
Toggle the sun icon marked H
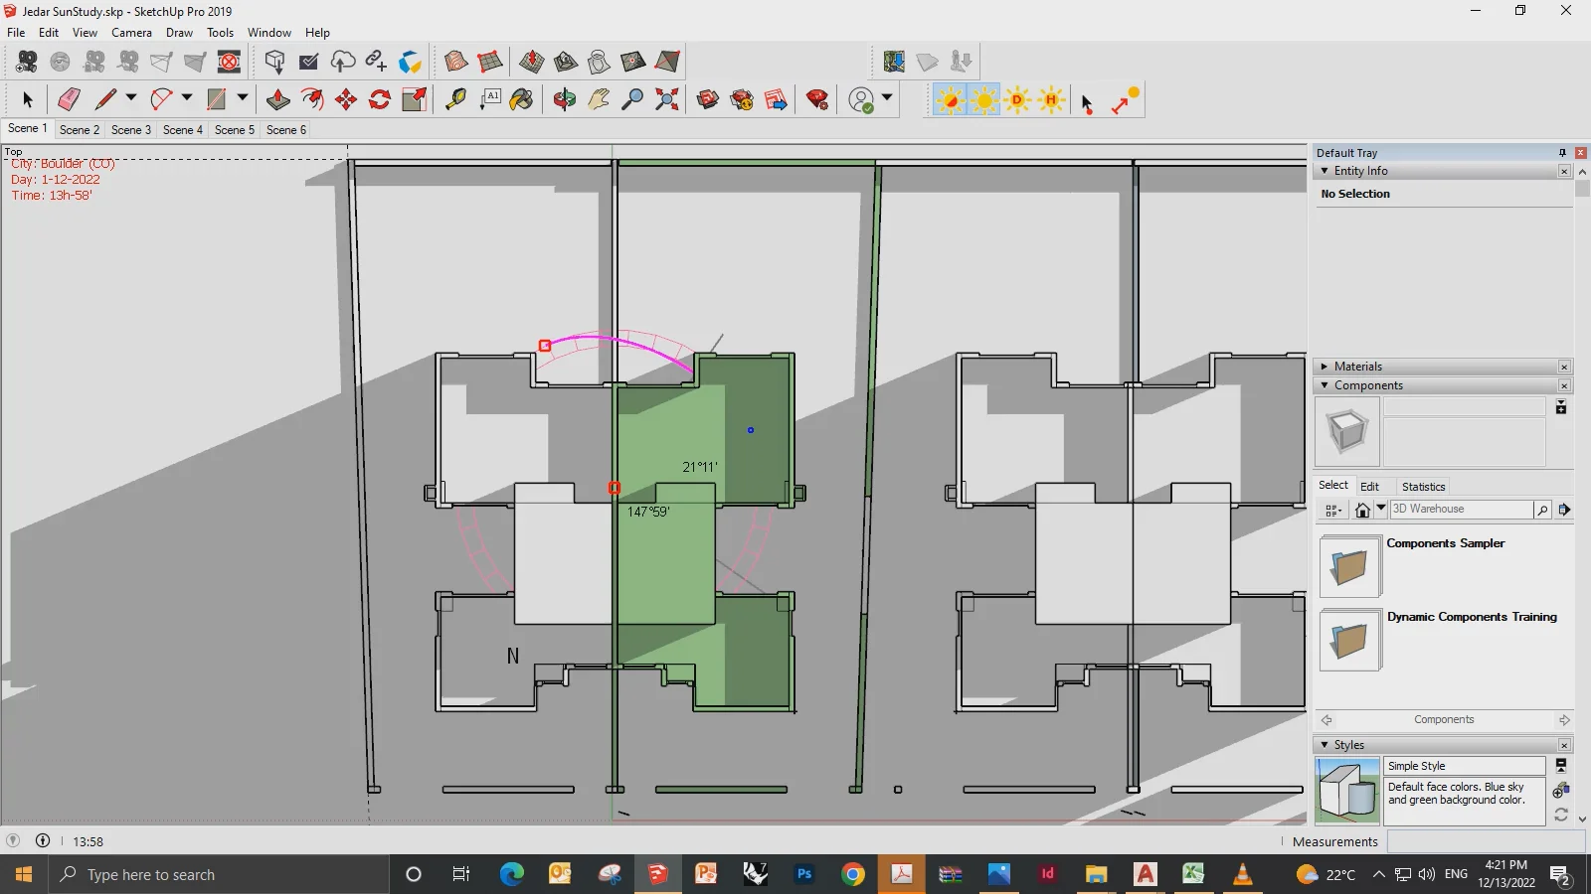[x=1051, y=99]
